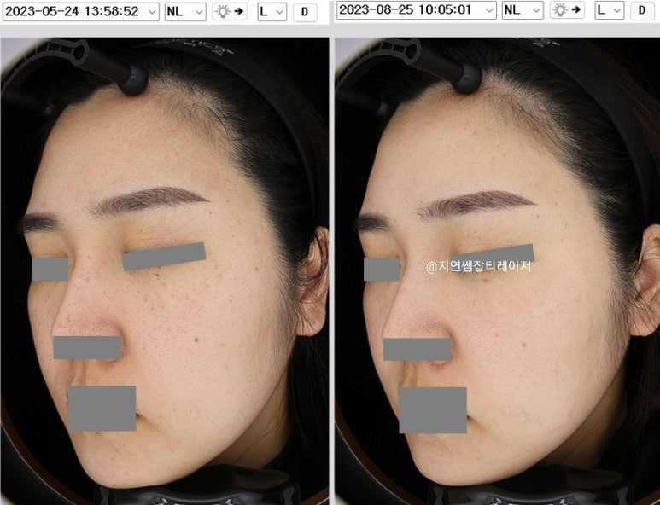Click the gray mouth mask in left photo
Viewport: 660px width, 505px height.
102,408
